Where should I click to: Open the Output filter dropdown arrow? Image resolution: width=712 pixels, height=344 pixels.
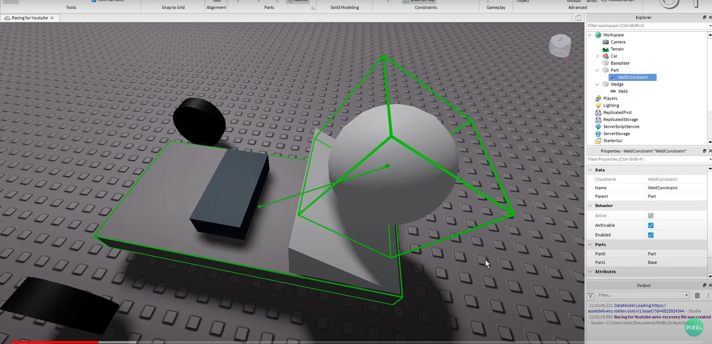point(686,295)
